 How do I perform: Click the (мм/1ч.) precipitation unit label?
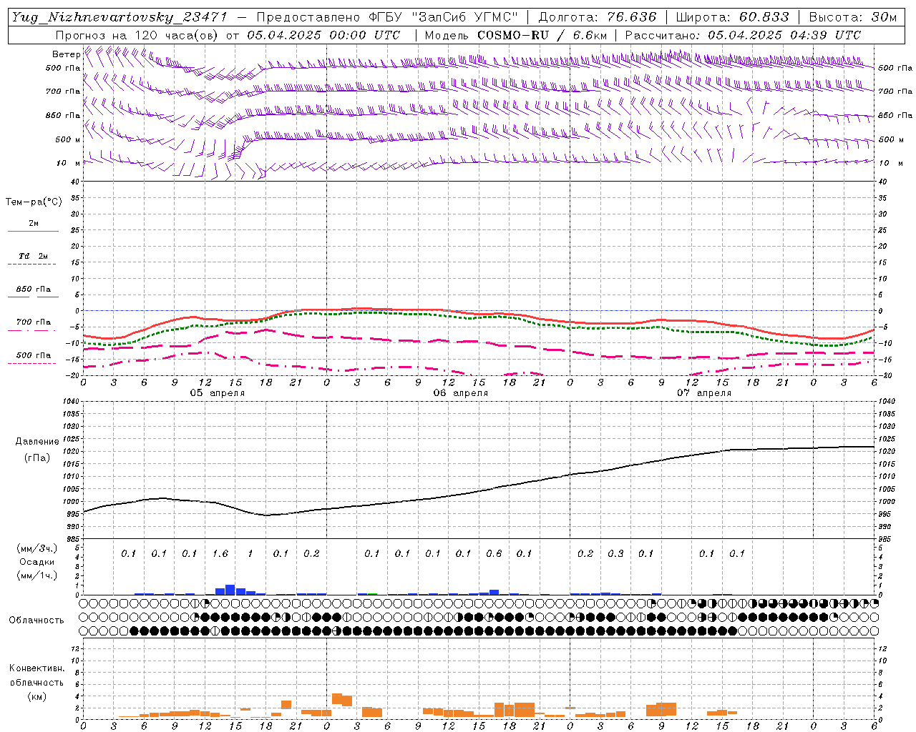[37, 575]
